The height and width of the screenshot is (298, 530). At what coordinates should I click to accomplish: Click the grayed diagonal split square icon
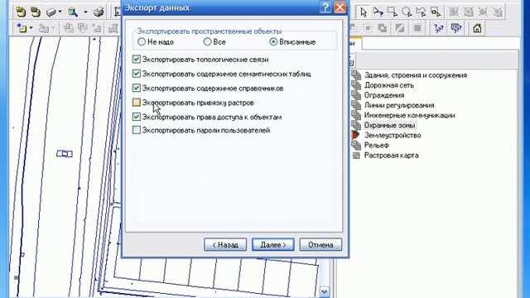[400, 28]
